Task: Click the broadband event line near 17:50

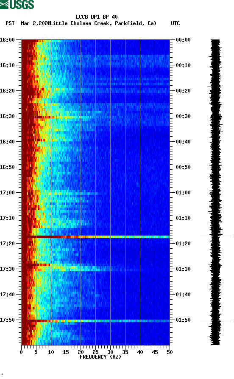Action: coord(96,321)
